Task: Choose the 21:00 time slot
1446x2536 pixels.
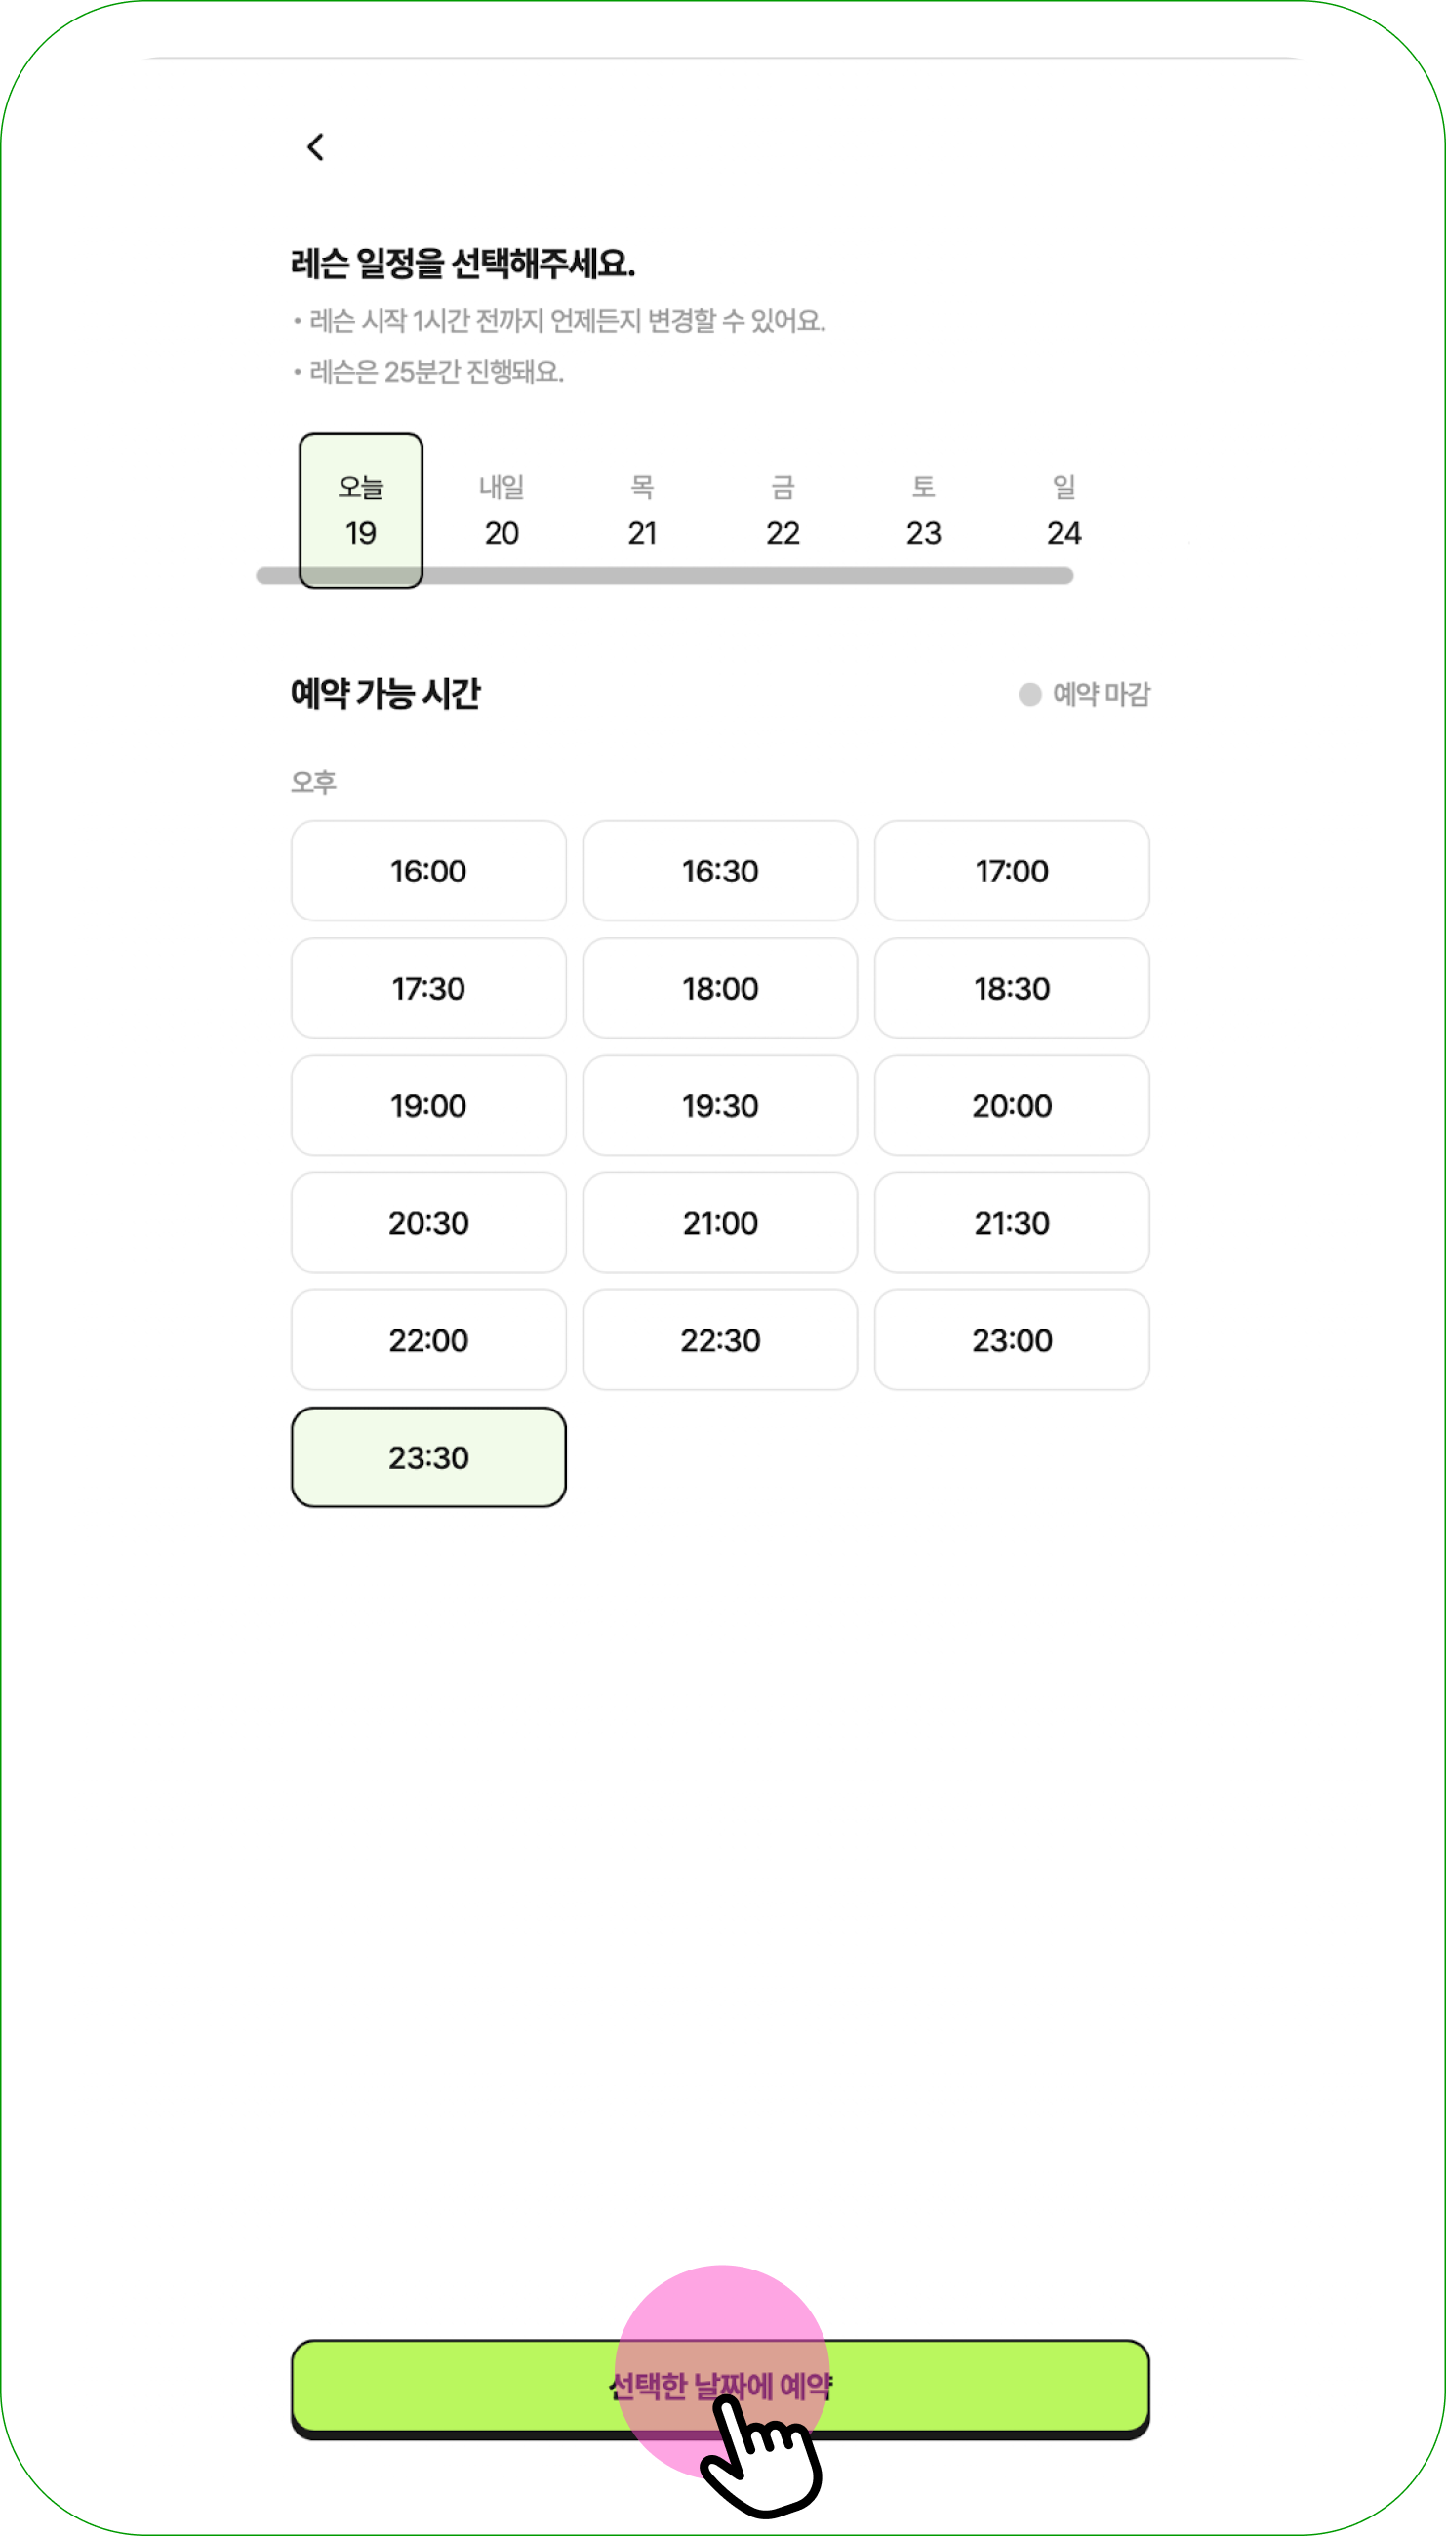Action: coord(720,1222)
